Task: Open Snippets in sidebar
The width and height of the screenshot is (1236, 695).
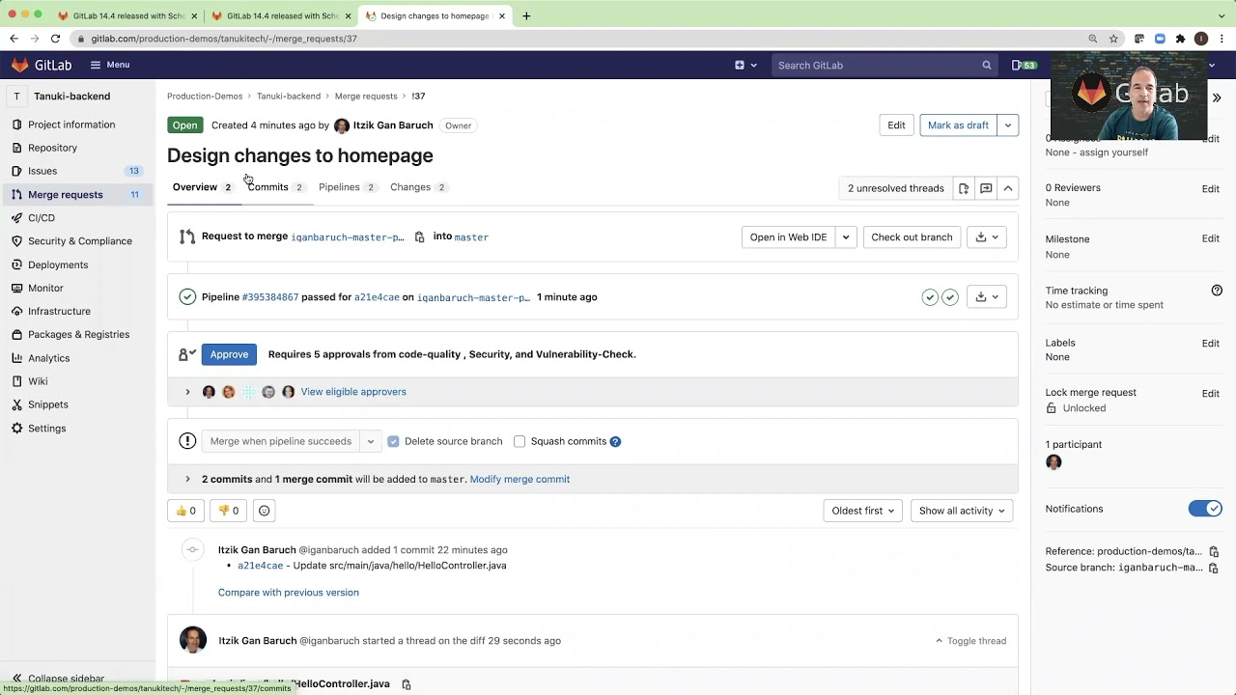Action: [x=47, y=404]
